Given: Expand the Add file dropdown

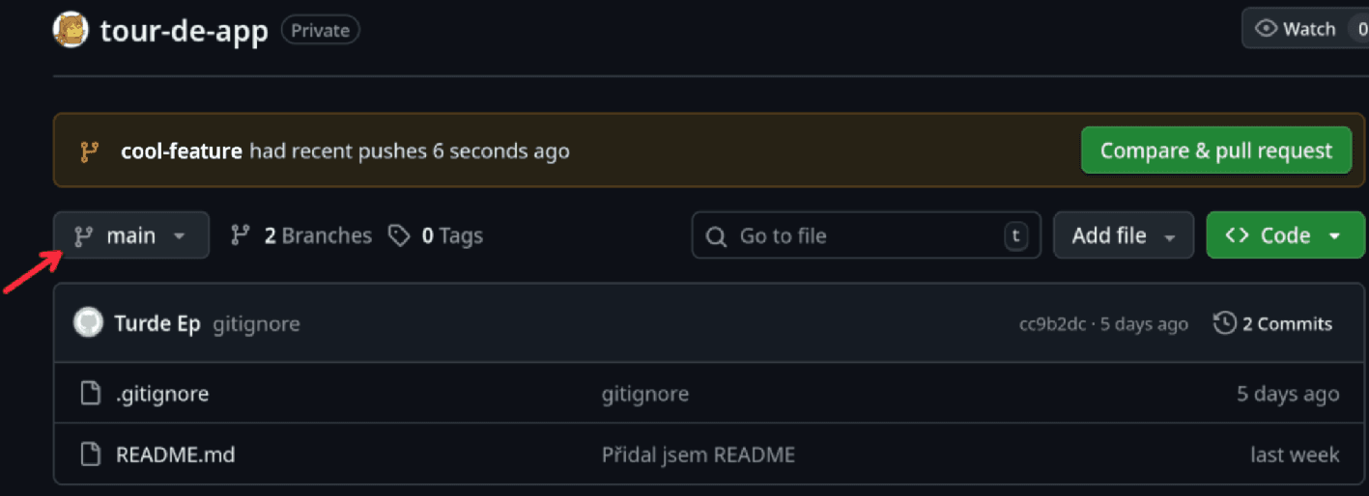Looking at the screenshot, I should tap(1123, 235).
